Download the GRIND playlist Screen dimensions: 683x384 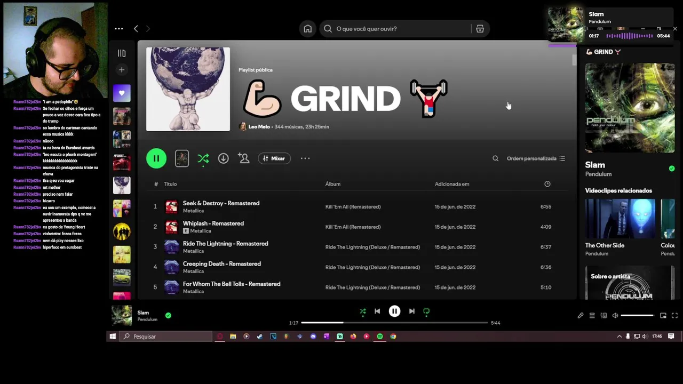223,158
